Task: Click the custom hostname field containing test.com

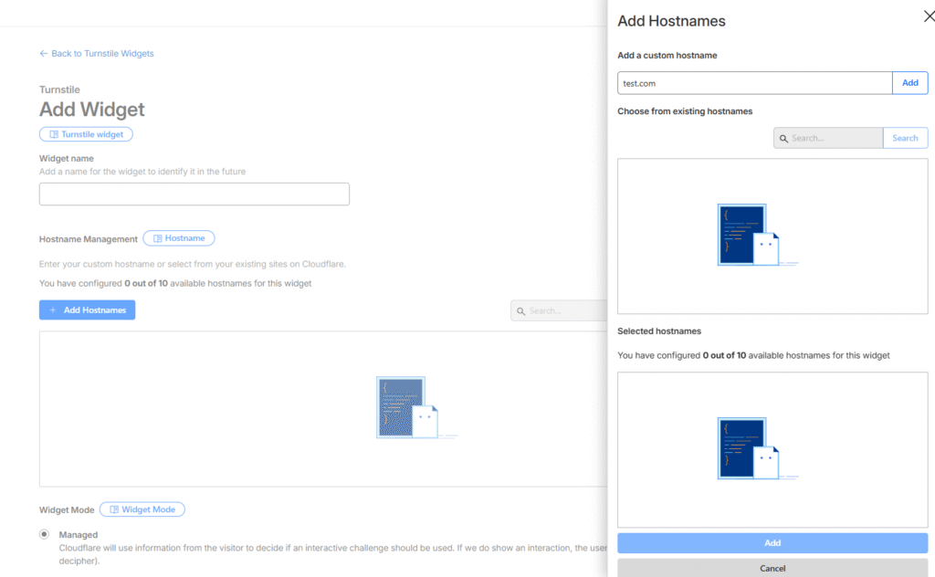Action: pos(754,83)
